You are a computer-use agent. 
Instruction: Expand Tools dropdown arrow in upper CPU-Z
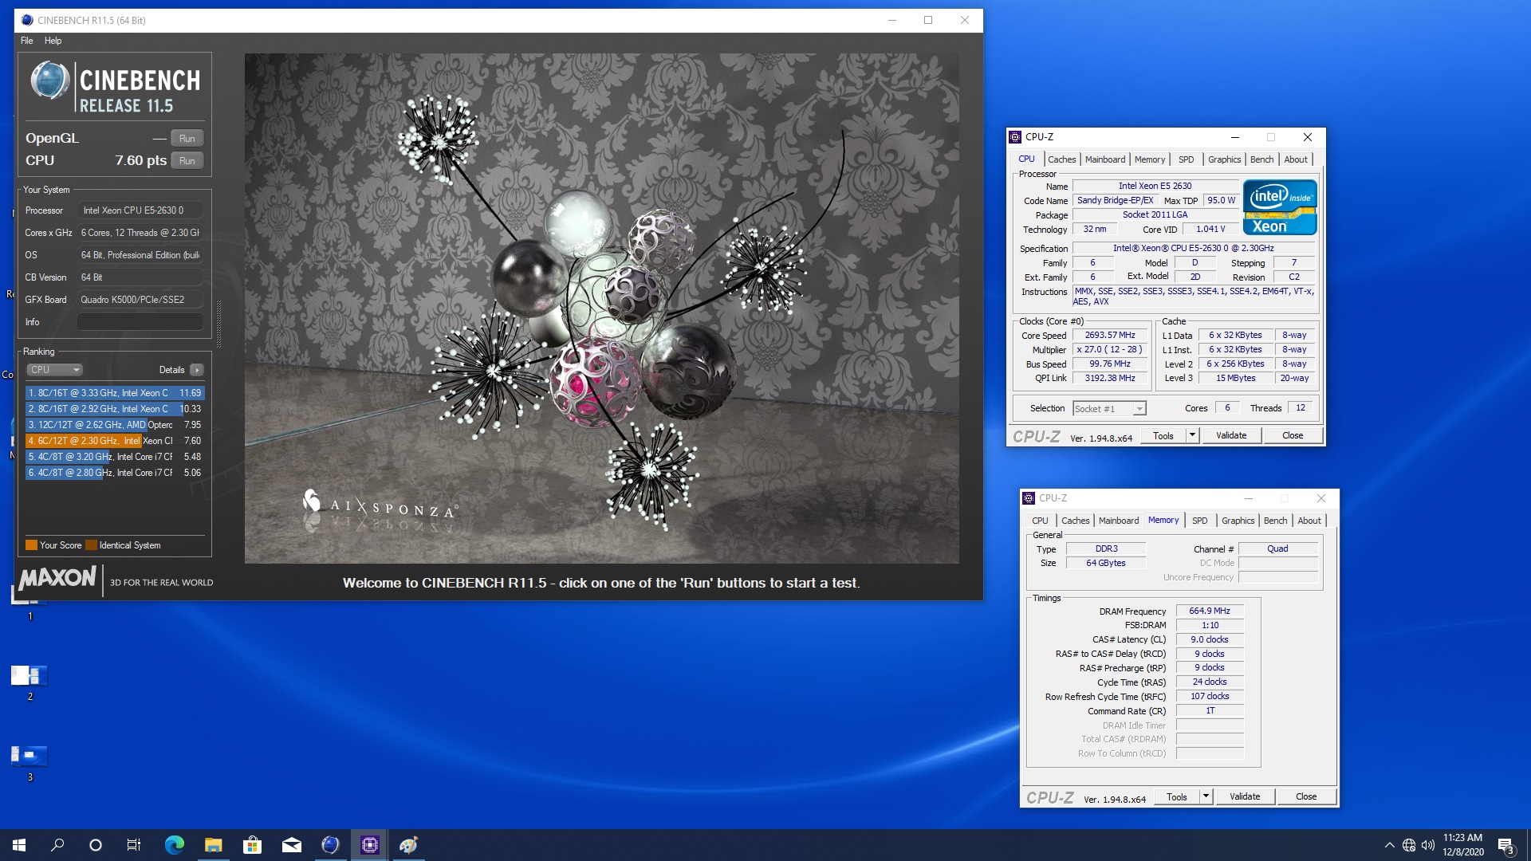tap(1192, 436)
